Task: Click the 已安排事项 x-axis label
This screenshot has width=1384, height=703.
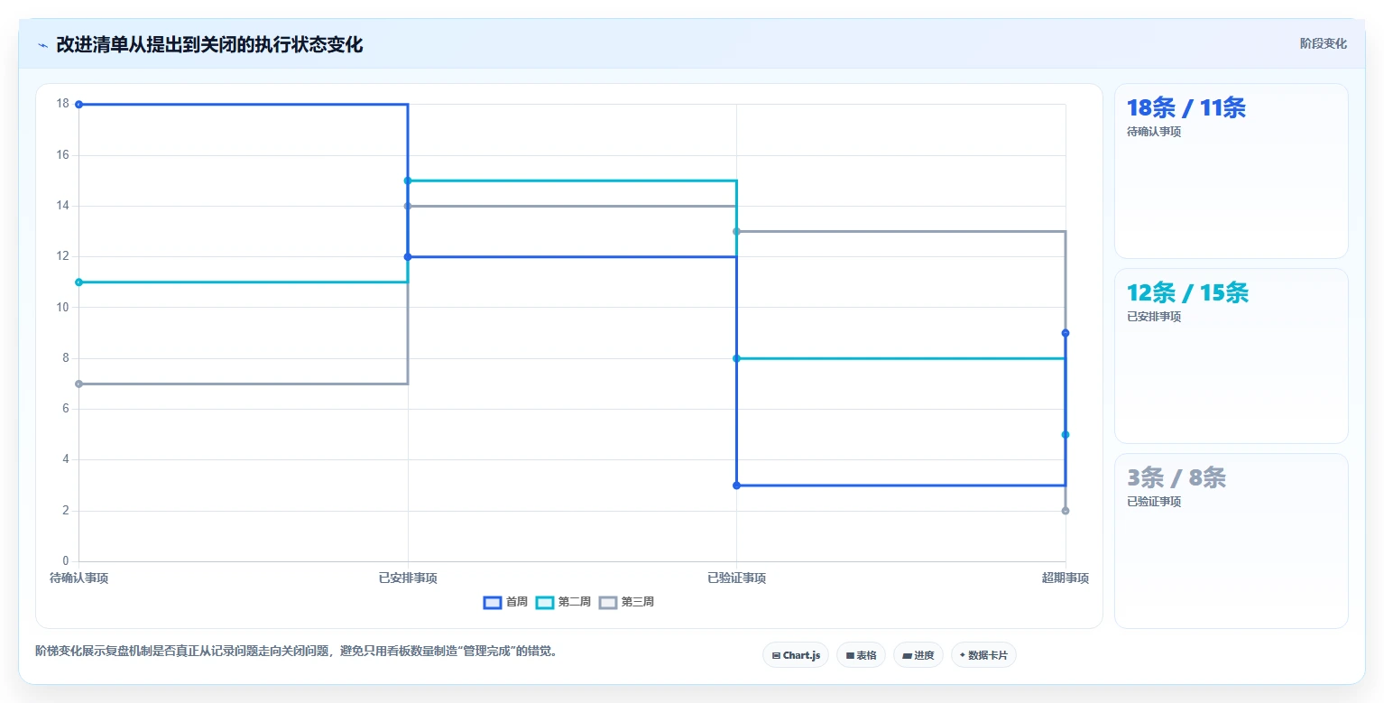Action: coord(408,578)
